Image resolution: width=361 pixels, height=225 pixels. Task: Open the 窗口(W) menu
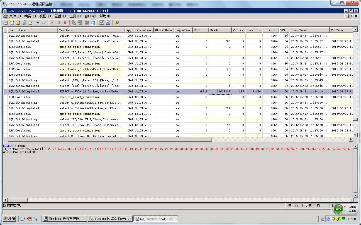point(90,16)
